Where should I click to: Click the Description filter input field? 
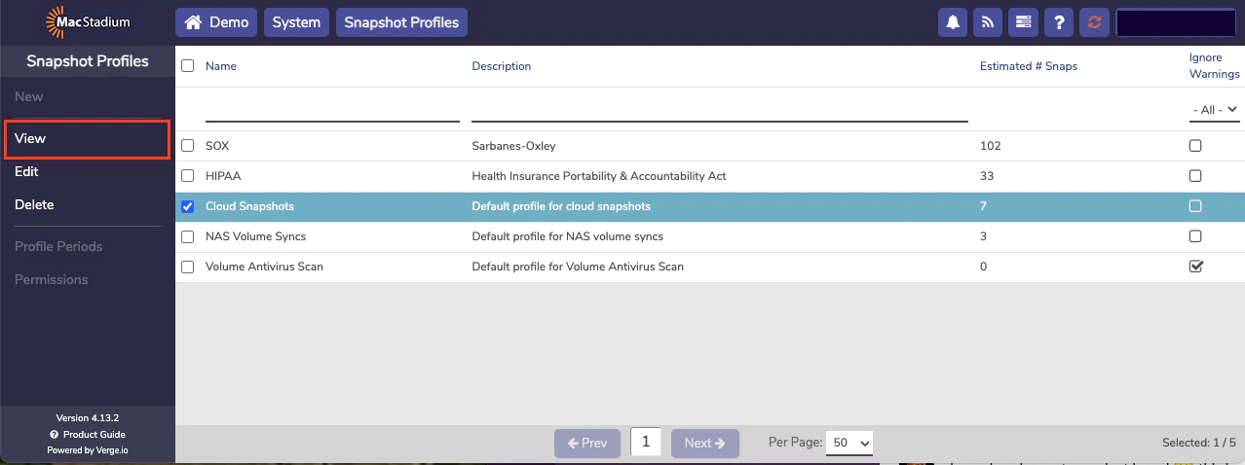pos(720,109)
